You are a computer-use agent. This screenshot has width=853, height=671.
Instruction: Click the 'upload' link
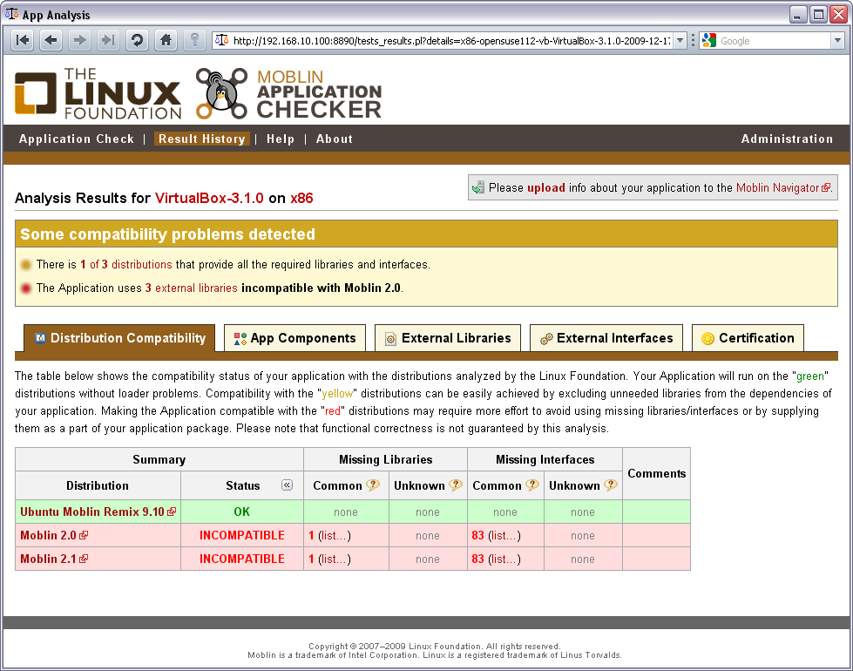tap(545, 187)
